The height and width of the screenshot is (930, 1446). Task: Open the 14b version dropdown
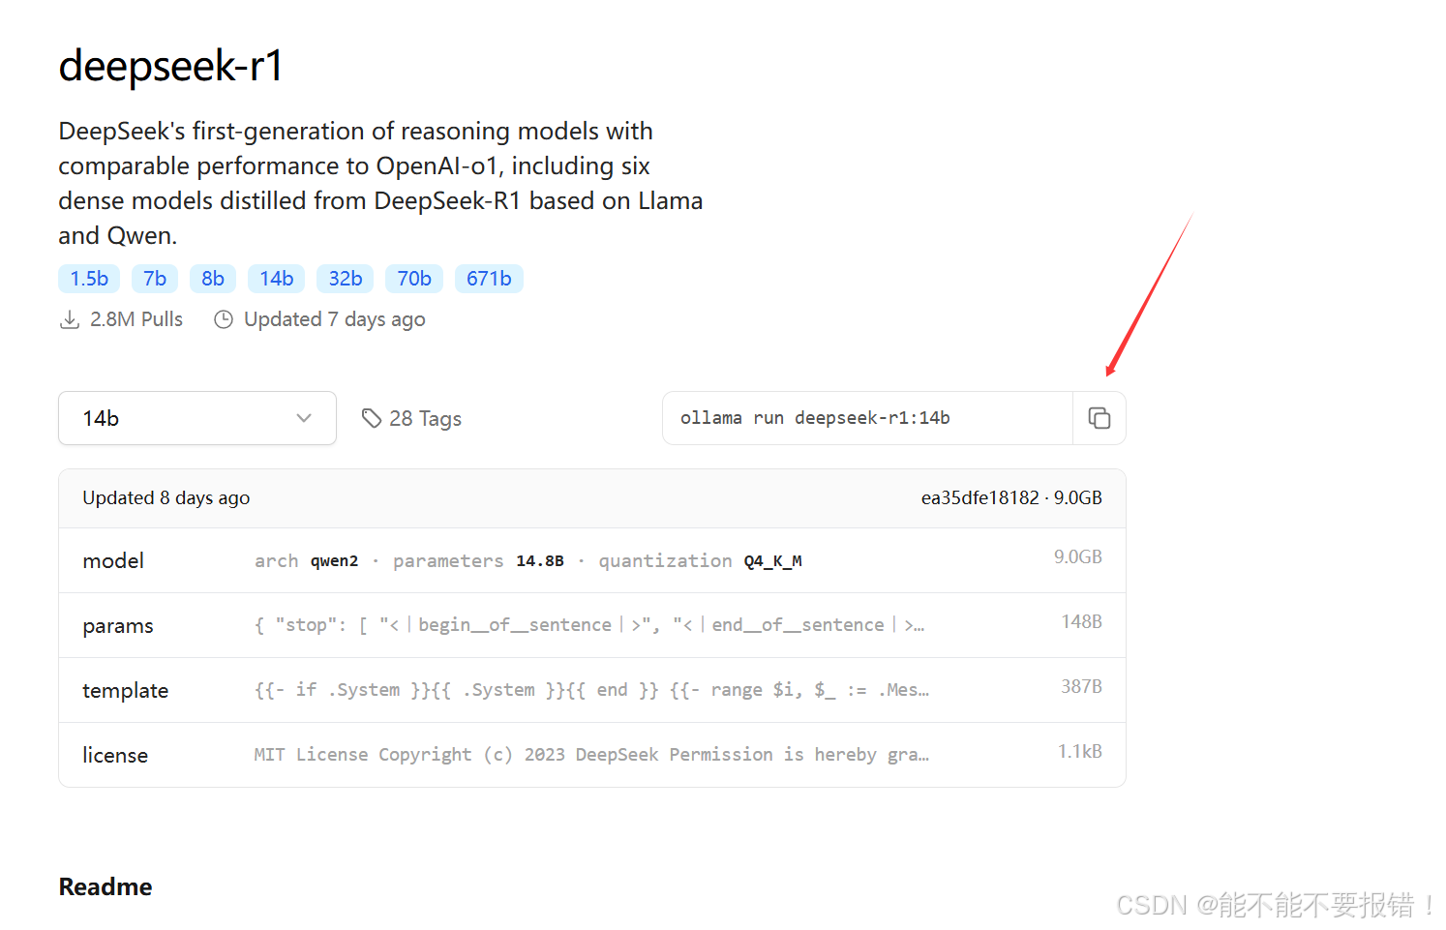pos(196,418)
